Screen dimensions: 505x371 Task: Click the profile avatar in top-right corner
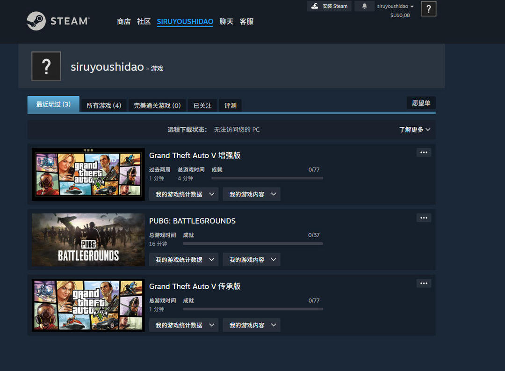point(428,9)
